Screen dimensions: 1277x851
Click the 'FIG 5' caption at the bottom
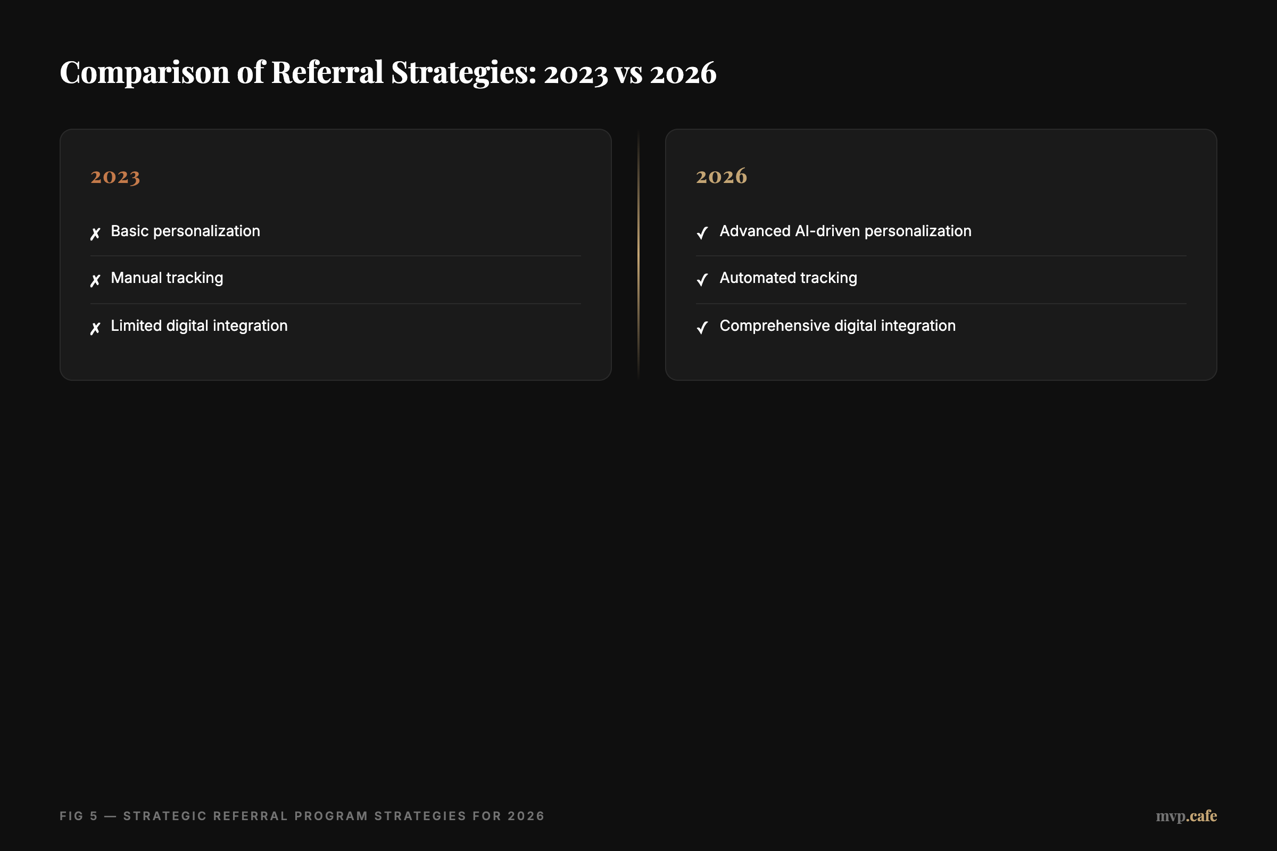[x=302, y=816]
